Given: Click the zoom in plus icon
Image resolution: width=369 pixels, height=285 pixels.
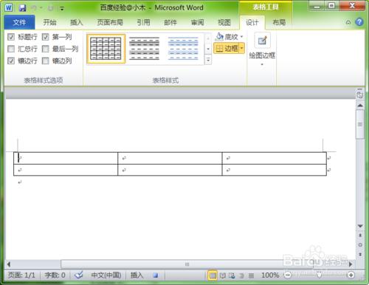Looking at the screenshot, I should point(351,275).
